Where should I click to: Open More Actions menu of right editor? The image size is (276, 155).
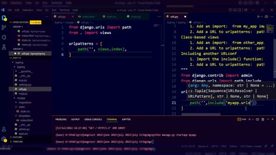(x=272, y=16)
